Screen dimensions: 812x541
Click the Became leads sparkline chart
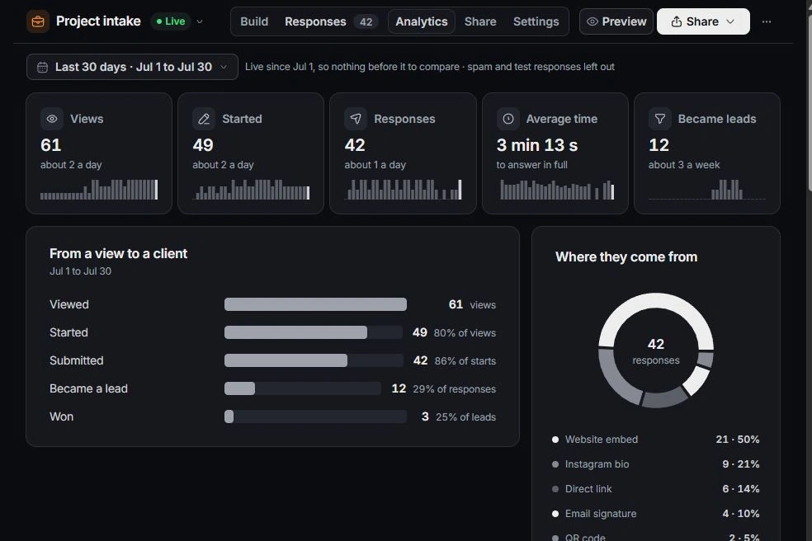click(x=707, y=190)
